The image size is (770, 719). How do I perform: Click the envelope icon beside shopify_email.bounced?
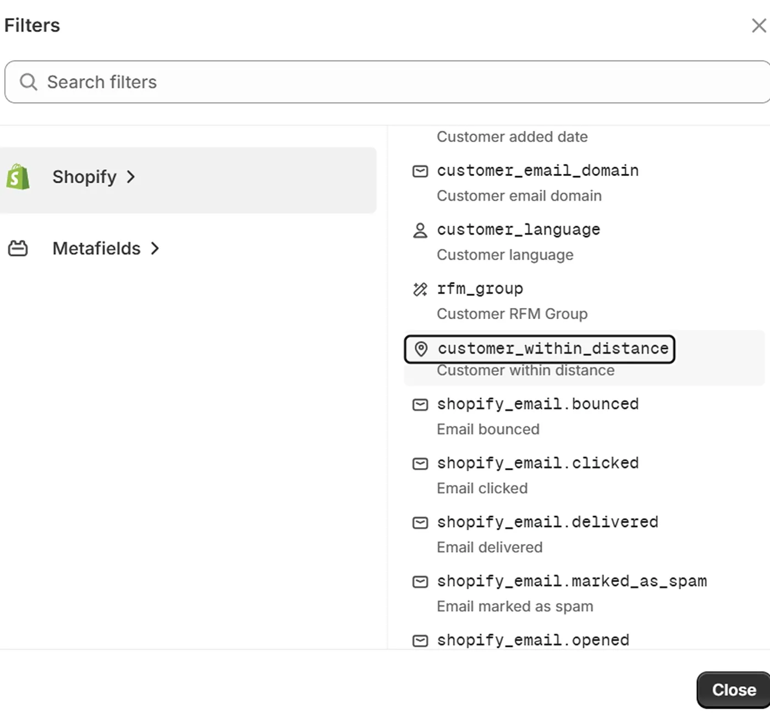(420, 404)
